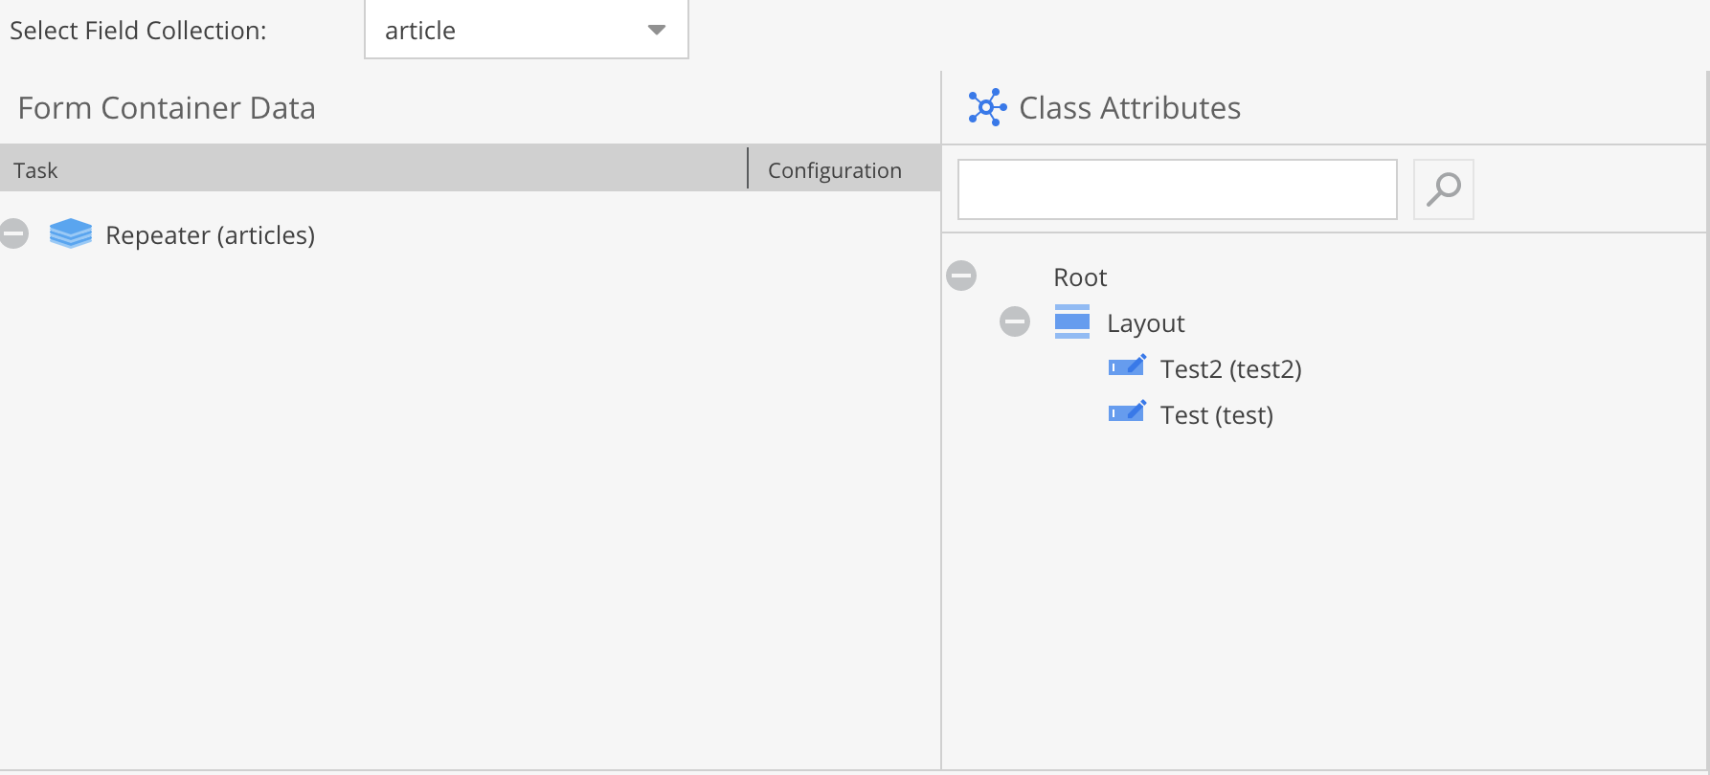This screenshot has width=1710, height=775.
Task: Click the Layout panel icon
Action: click(1072, 321)
